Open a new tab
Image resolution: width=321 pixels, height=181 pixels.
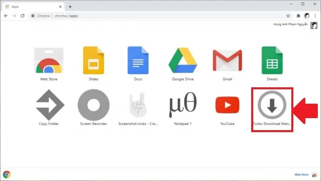pos(70,7)
